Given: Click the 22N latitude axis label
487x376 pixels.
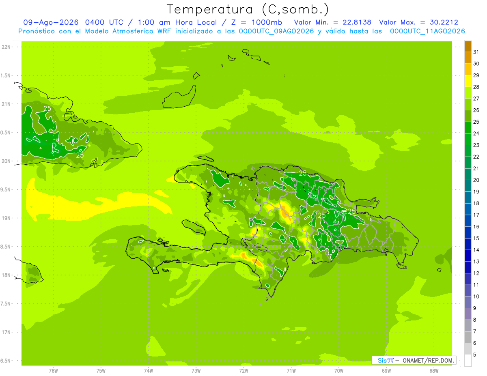Looking at the screenshot, I should (x=6, y=47).
